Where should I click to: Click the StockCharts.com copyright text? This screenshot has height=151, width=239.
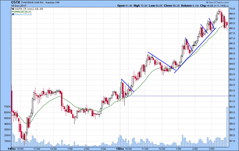[x=217, y=2]
